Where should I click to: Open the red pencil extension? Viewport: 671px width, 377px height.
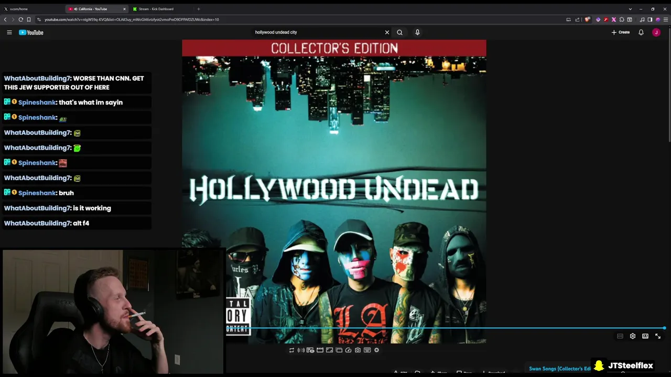(606, 20)
